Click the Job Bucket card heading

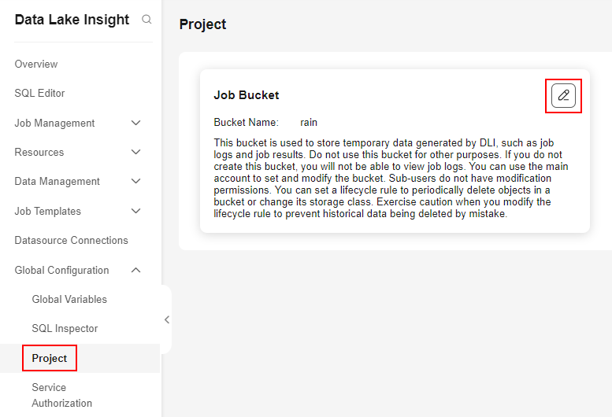(x=247, y=95)
